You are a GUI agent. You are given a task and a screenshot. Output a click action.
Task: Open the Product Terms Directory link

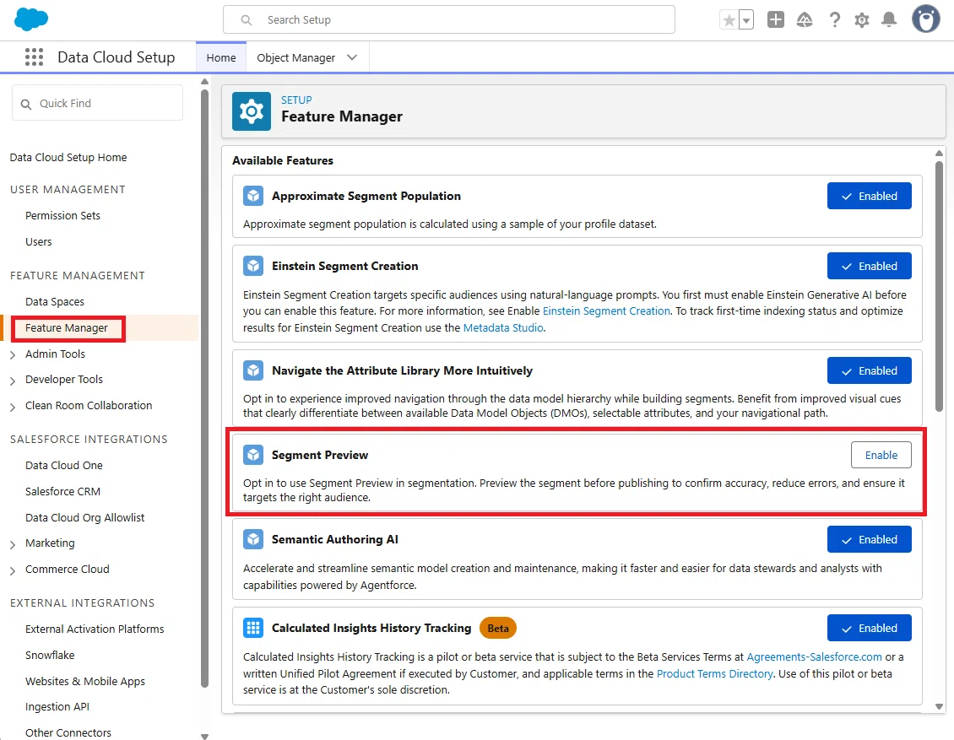(715, 673)
